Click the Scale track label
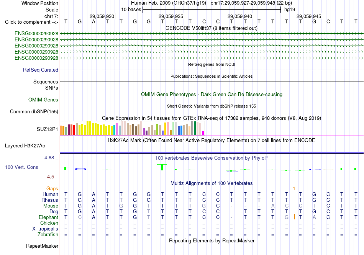 tap(52, 10)
